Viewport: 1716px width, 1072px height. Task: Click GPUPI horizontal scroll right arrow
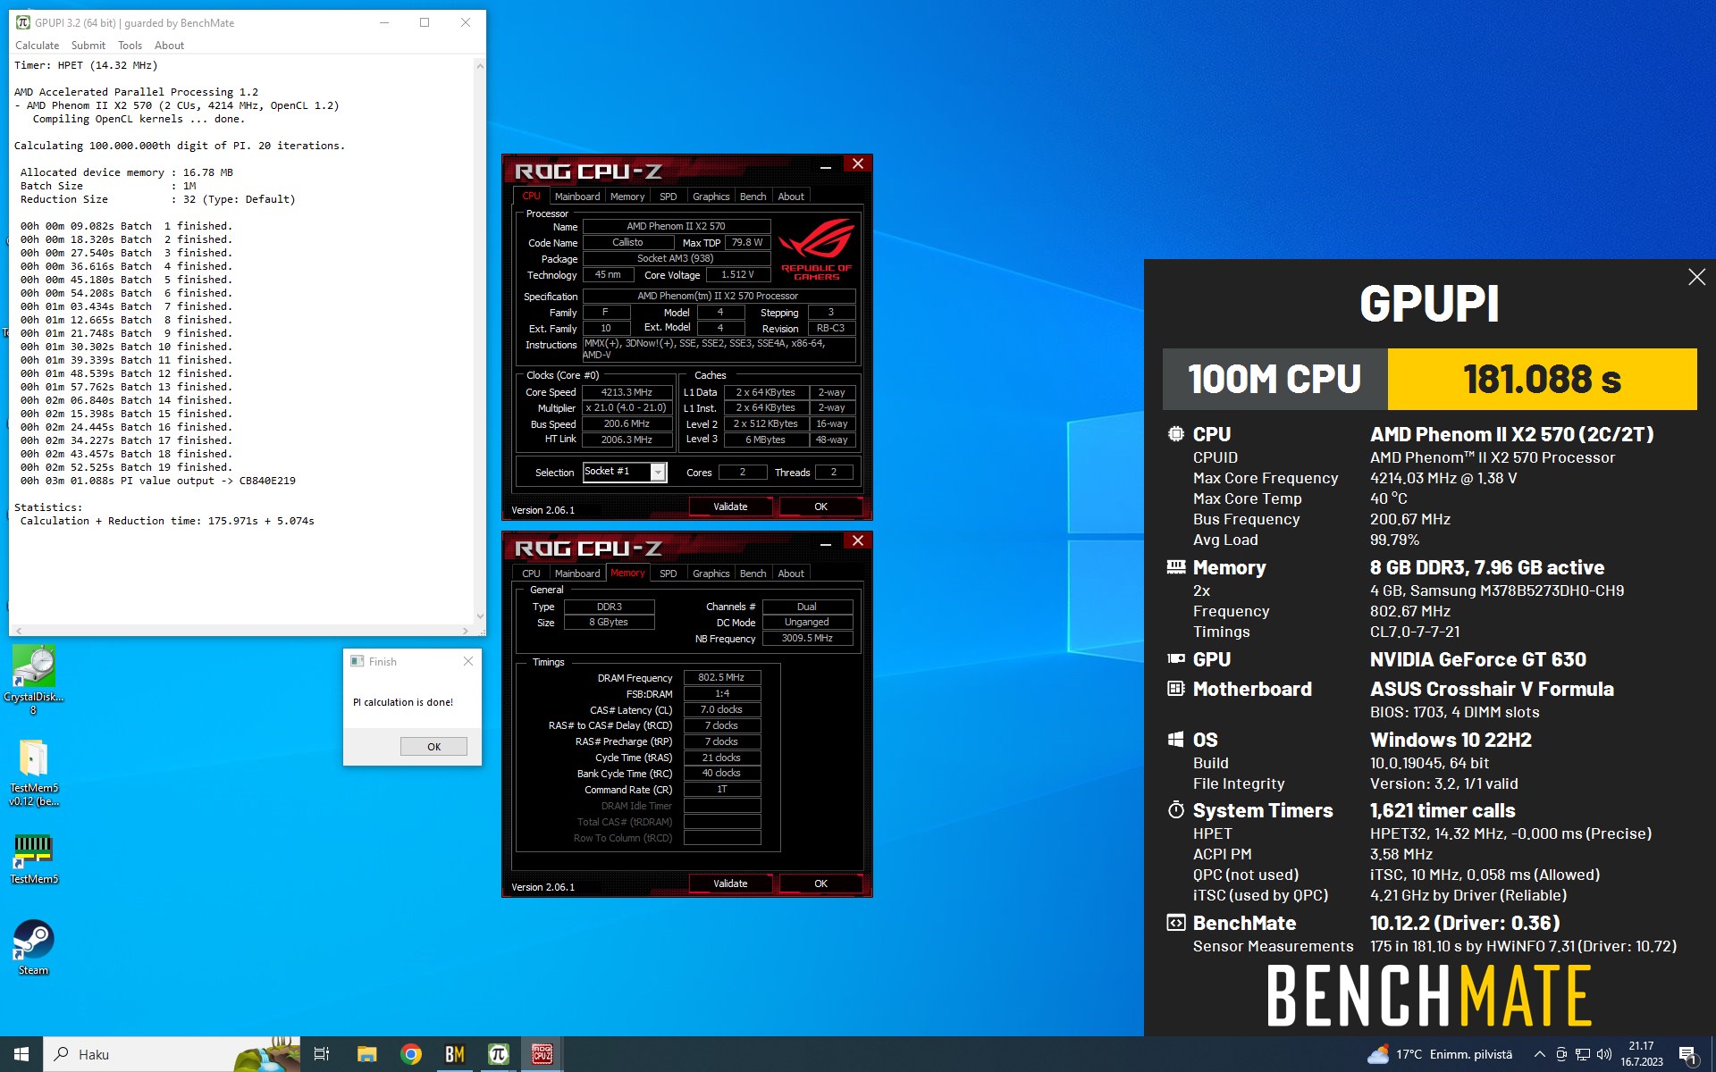point(465,631)
